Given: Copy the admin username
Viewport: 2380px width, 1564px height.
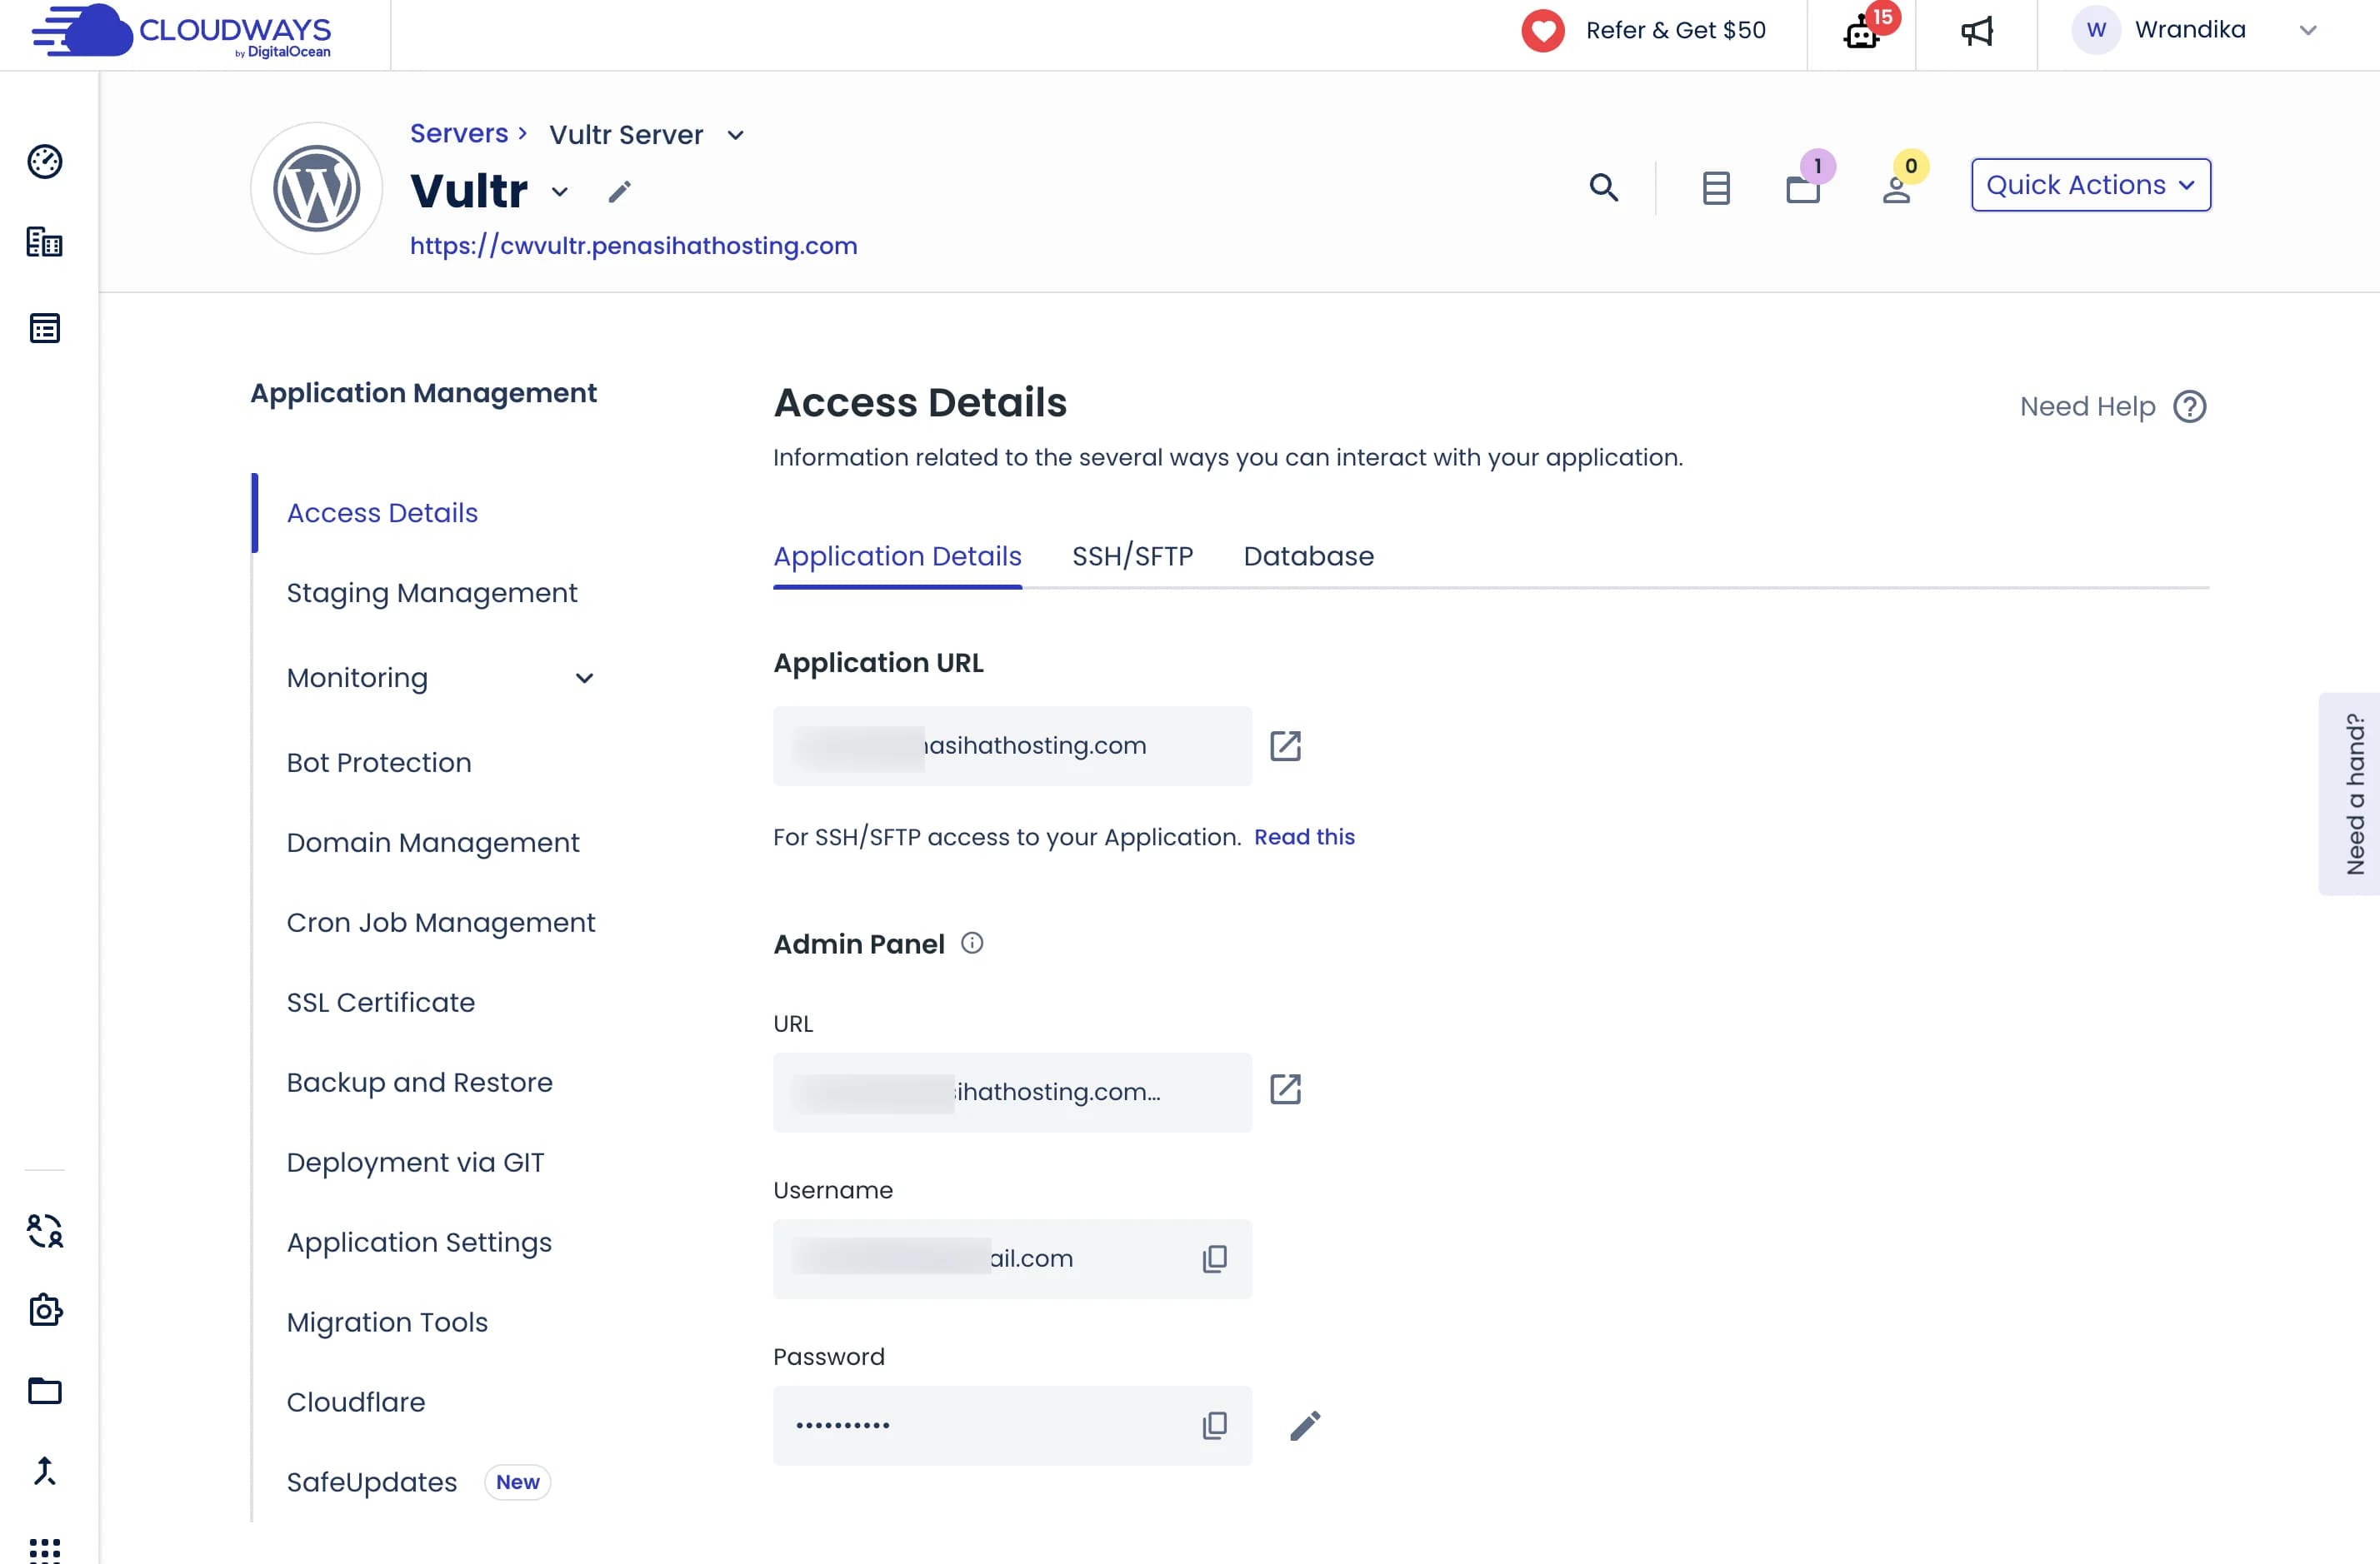Looking at the screenshot, I should (1214, 1258).
